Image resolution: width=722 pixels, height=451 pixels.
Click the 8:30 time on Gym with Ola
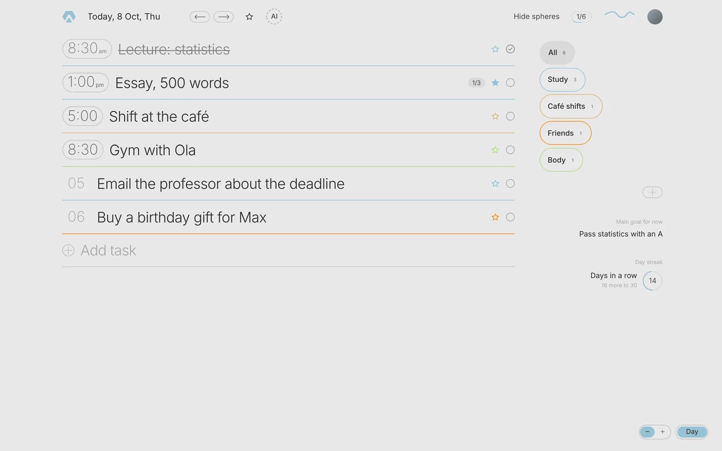(x=83, y=150)
